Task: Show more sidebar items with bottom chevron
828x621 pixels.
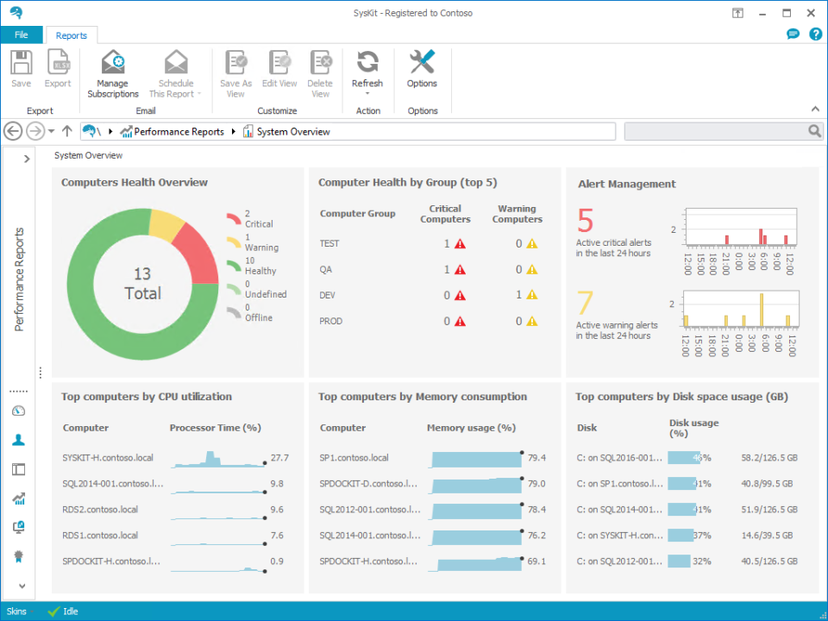Action: point(22,586)
